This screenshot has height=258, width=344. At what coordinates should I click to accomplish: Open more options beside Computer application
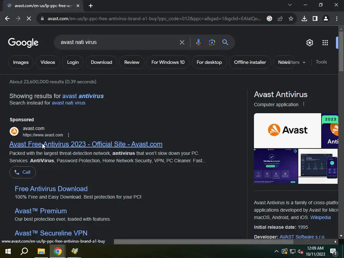coord(304,104)
